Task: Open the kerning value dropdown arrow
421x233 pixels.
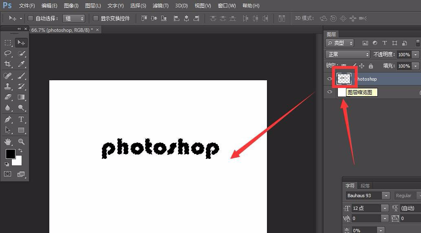Action: point(385,218)
